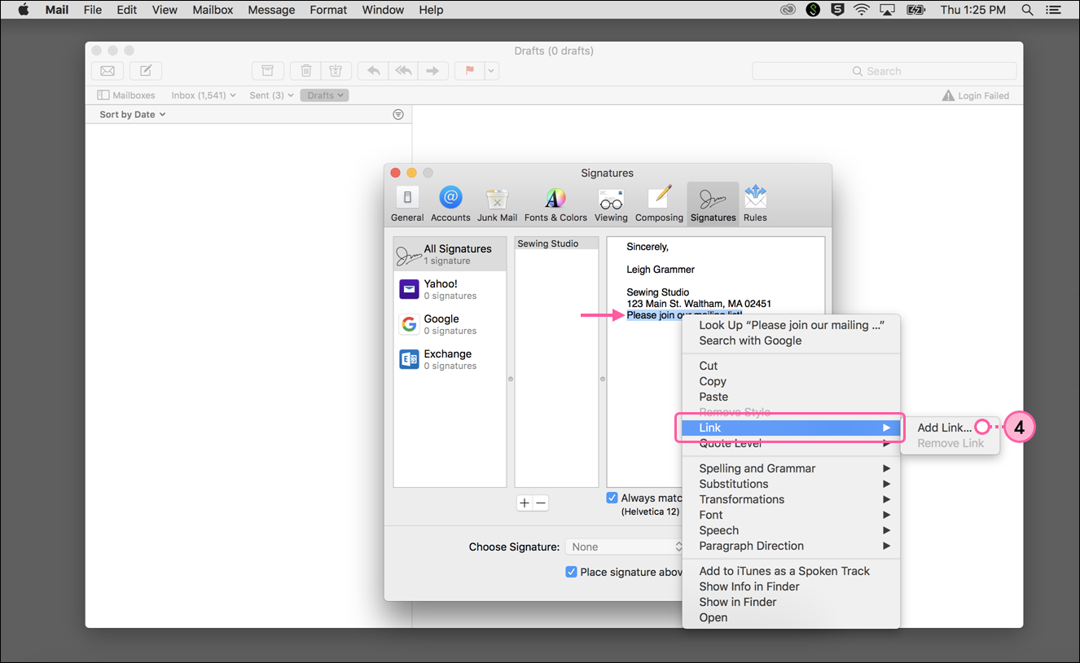Expand Font submenu in context menu
The height and width of the screenshot is (663, 1080).
pyautogui.click(x=791, y=515)
